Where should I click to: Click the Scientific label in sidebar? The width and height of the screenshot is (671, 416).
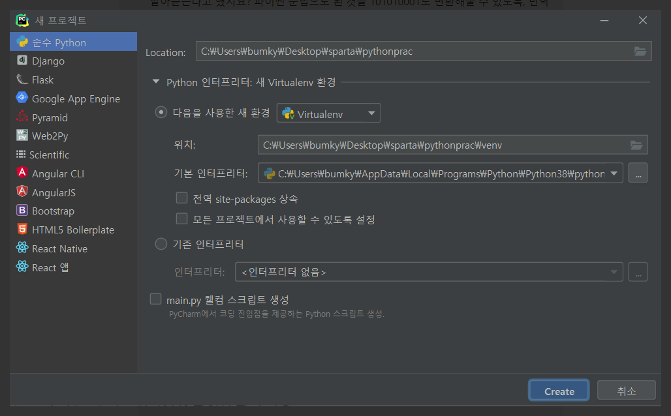click(x=49, y=155)
